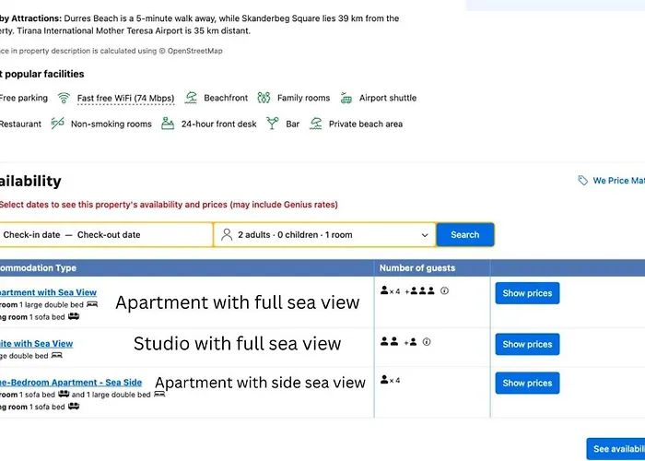Click the Airport shuttle bus icon
This screenshot has height=461, width=645.
coord(346,98)
